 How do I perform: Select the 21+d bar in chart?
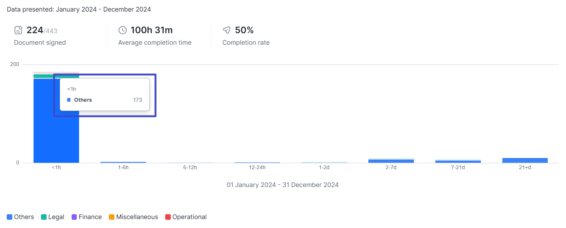click(x=525, y=160)
